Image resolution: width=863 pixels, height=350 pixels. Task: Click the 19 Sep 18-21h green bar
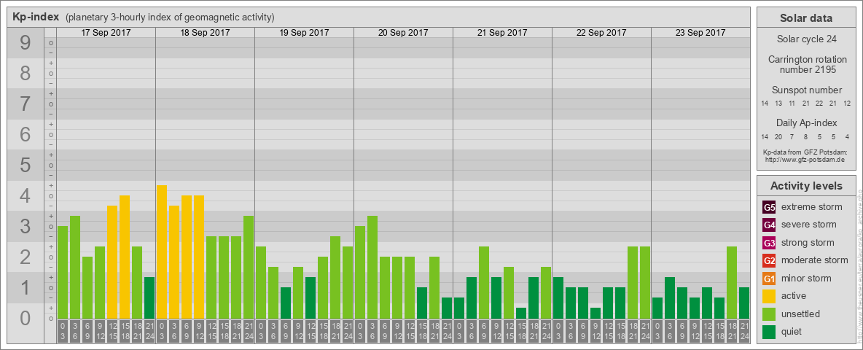click(335, 277)
